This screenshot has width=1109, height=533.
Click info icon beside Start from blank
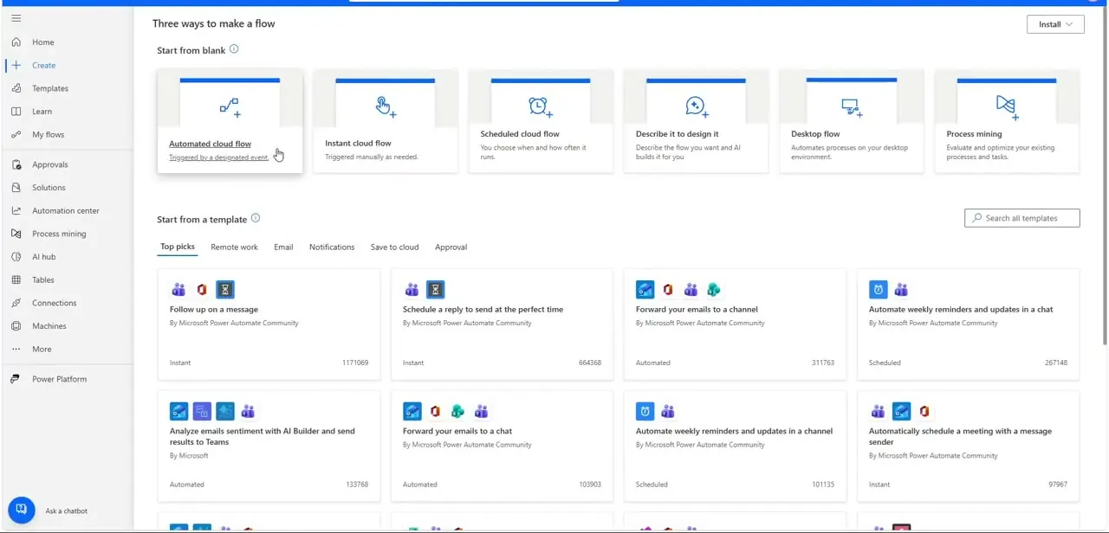point(234,49)
